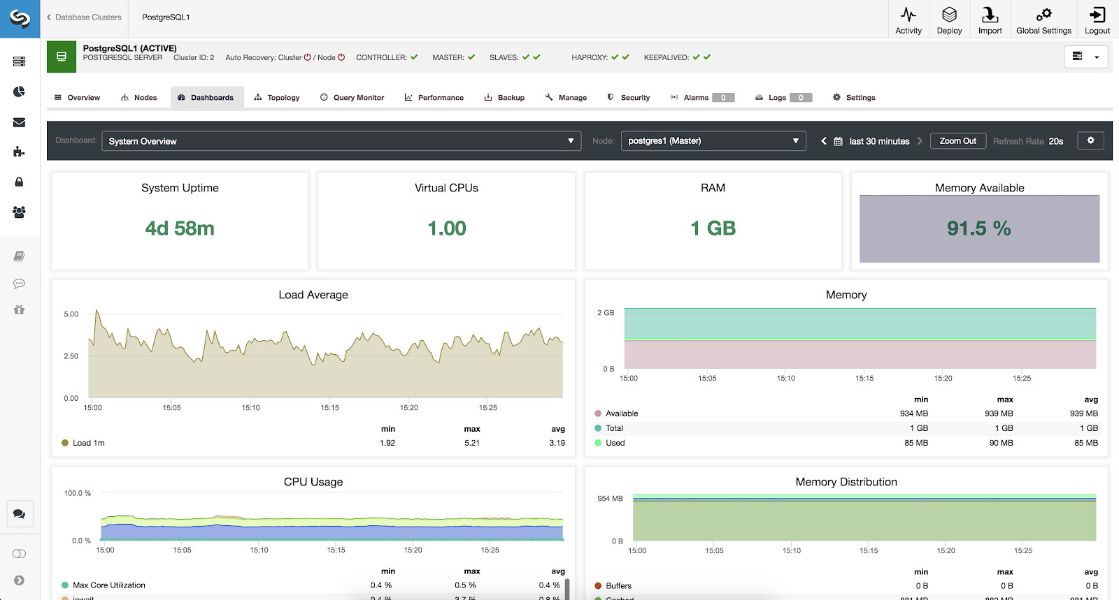Screen dimensions: 1119x600
Task: Open the live chat bubble button
Action: pos(20,514)
